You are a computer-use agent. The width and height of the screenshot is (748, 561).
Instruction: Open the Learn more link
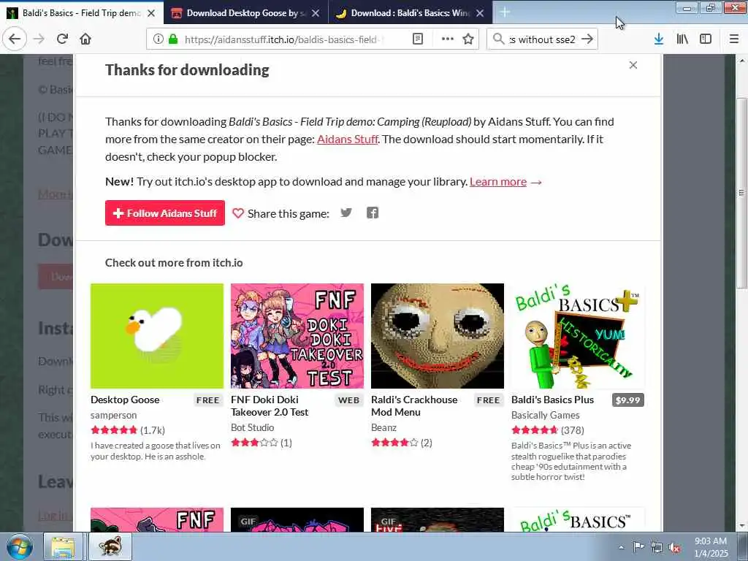click(498, 182)
